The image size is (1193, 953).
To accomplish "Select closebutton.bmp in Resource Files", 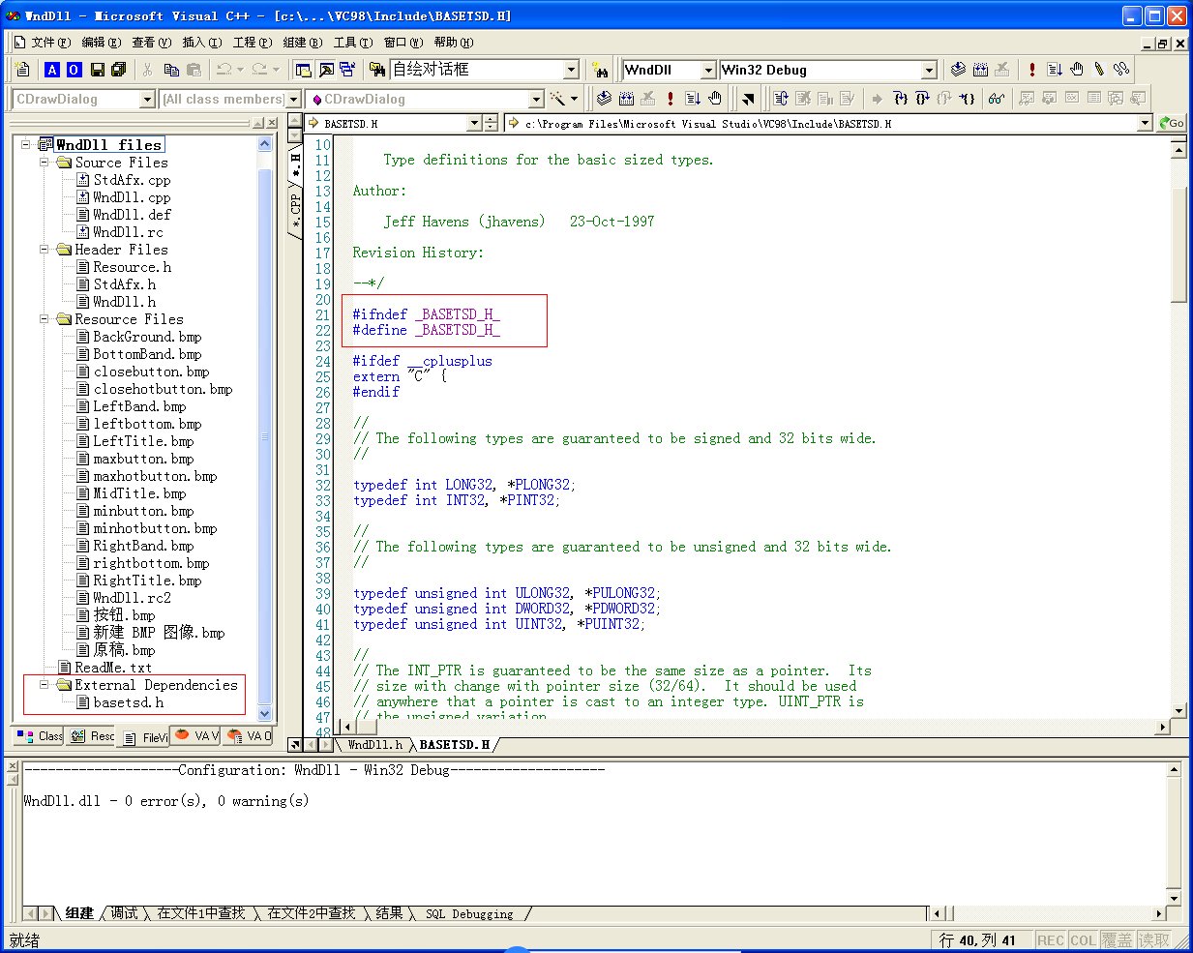I will click(x=151, y=372).
